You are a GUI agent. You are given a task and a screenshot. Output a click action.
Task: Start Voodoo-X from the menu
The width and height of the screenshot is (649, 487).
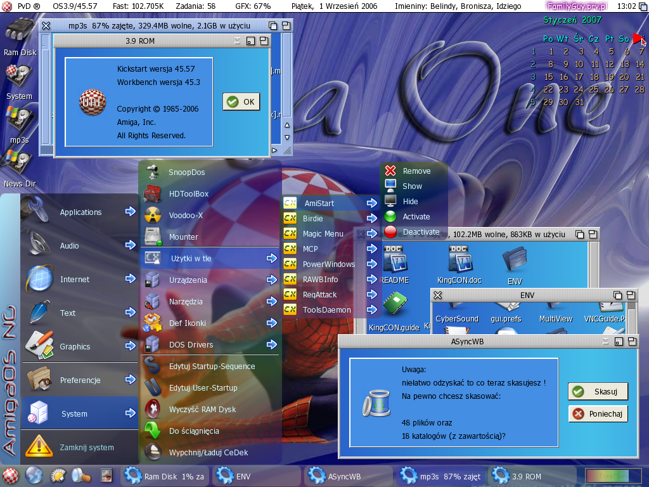point(210,216)
